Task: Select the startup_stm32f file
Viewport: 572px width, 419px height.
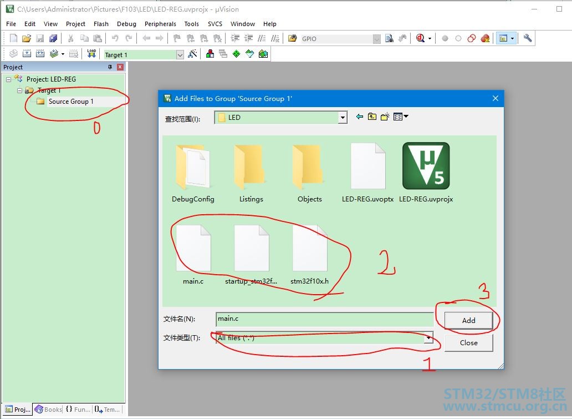Action: click(251, 255)
